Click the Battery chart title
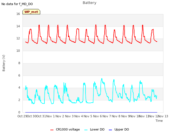 click(x=89, y=3)
